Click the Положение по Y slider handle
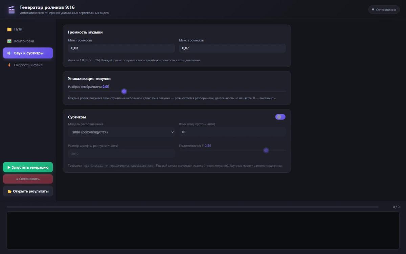This screenshot has width=406, height=254. point(266,150)
